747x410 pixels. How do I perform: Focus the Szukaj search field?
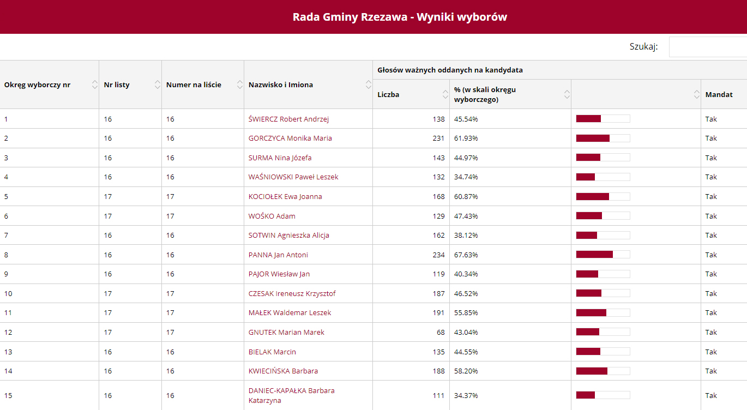708,47
